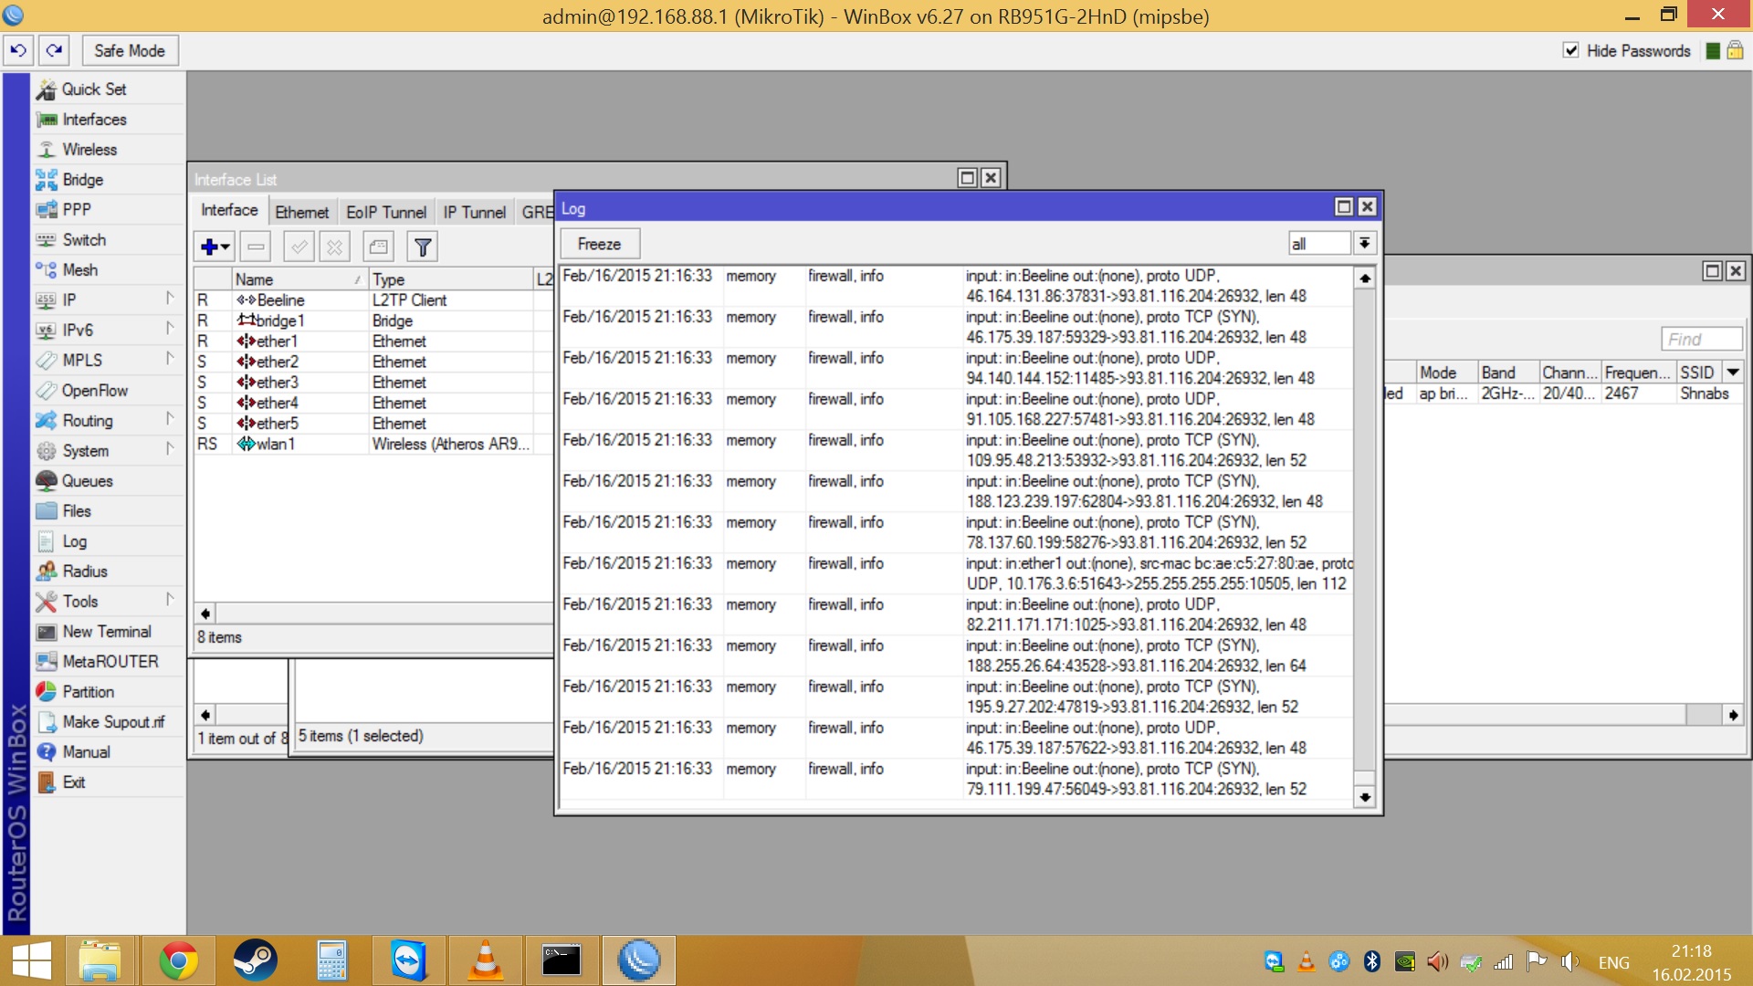Click the ENG language indicator
Viewport: 1753px width, 986px height.
[1613, 962]
